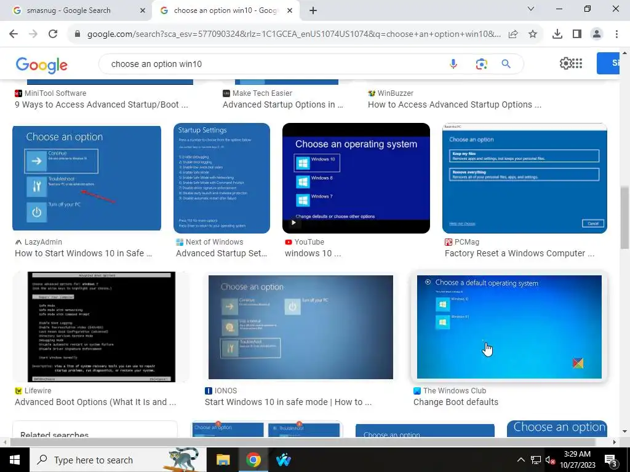Screen dimensions: 630x472
Task: Click the site lock icon in address bar
Action: [78, 34]
